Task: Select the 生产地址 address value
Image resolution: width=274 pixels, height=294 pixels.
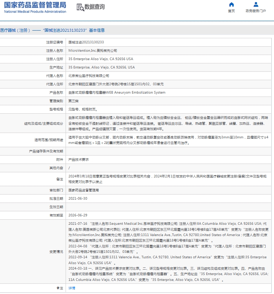Action: 101,67
